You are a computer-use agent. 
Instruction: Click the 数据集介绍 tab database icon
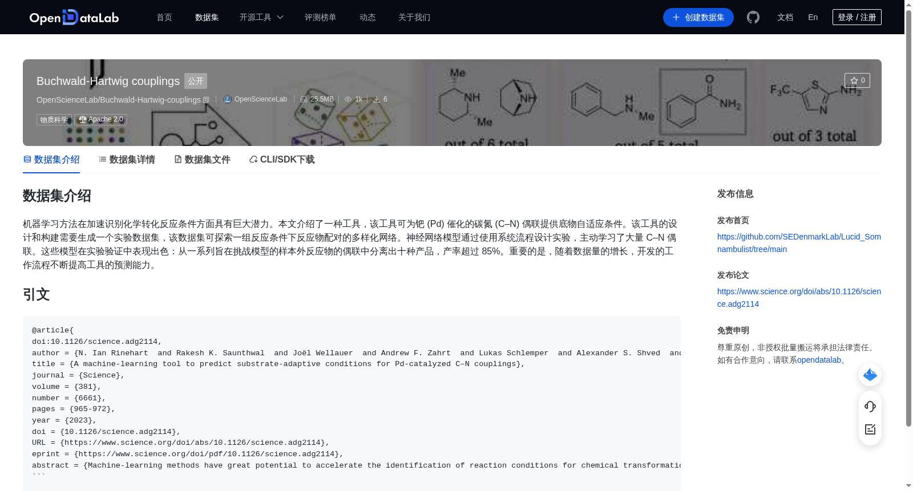click(27, 160)
